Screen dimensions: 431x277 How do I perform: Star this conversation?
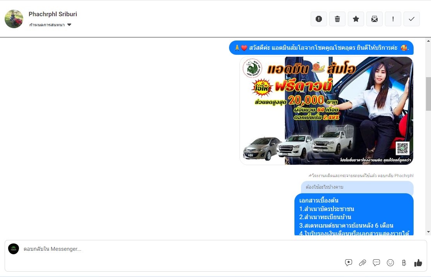[x=356, y=19]
